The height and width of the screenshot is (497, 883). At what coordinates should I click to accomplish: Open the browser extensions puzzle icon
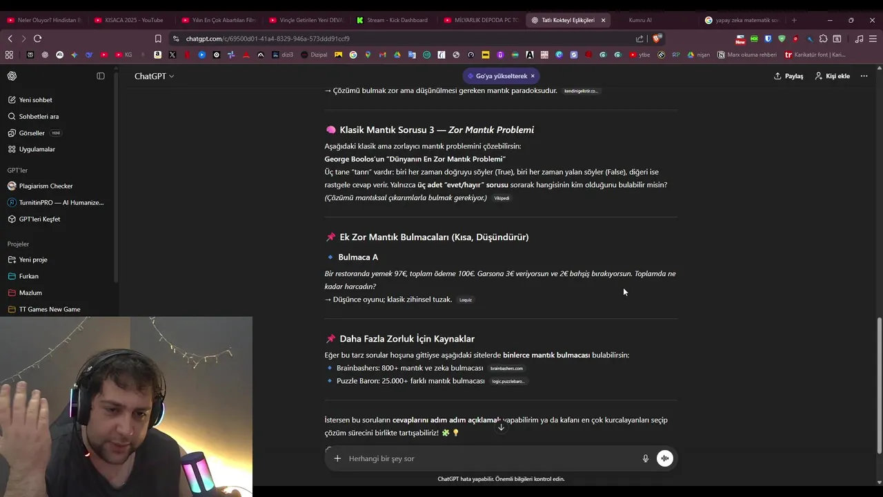(x=823, y=39)
